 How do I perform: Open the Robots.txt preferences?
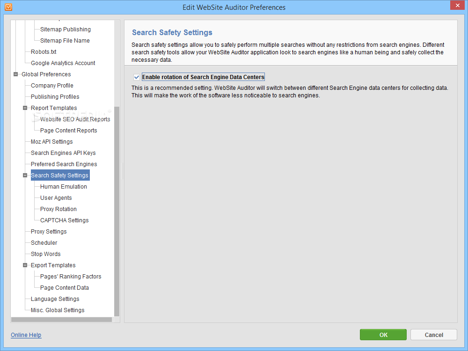click(44, 52)
